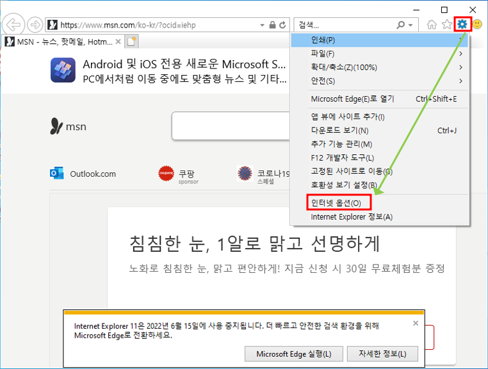This screenshot has width=488, height=369.
Task: Open the Outlook.com link
Action: [93, 174]
